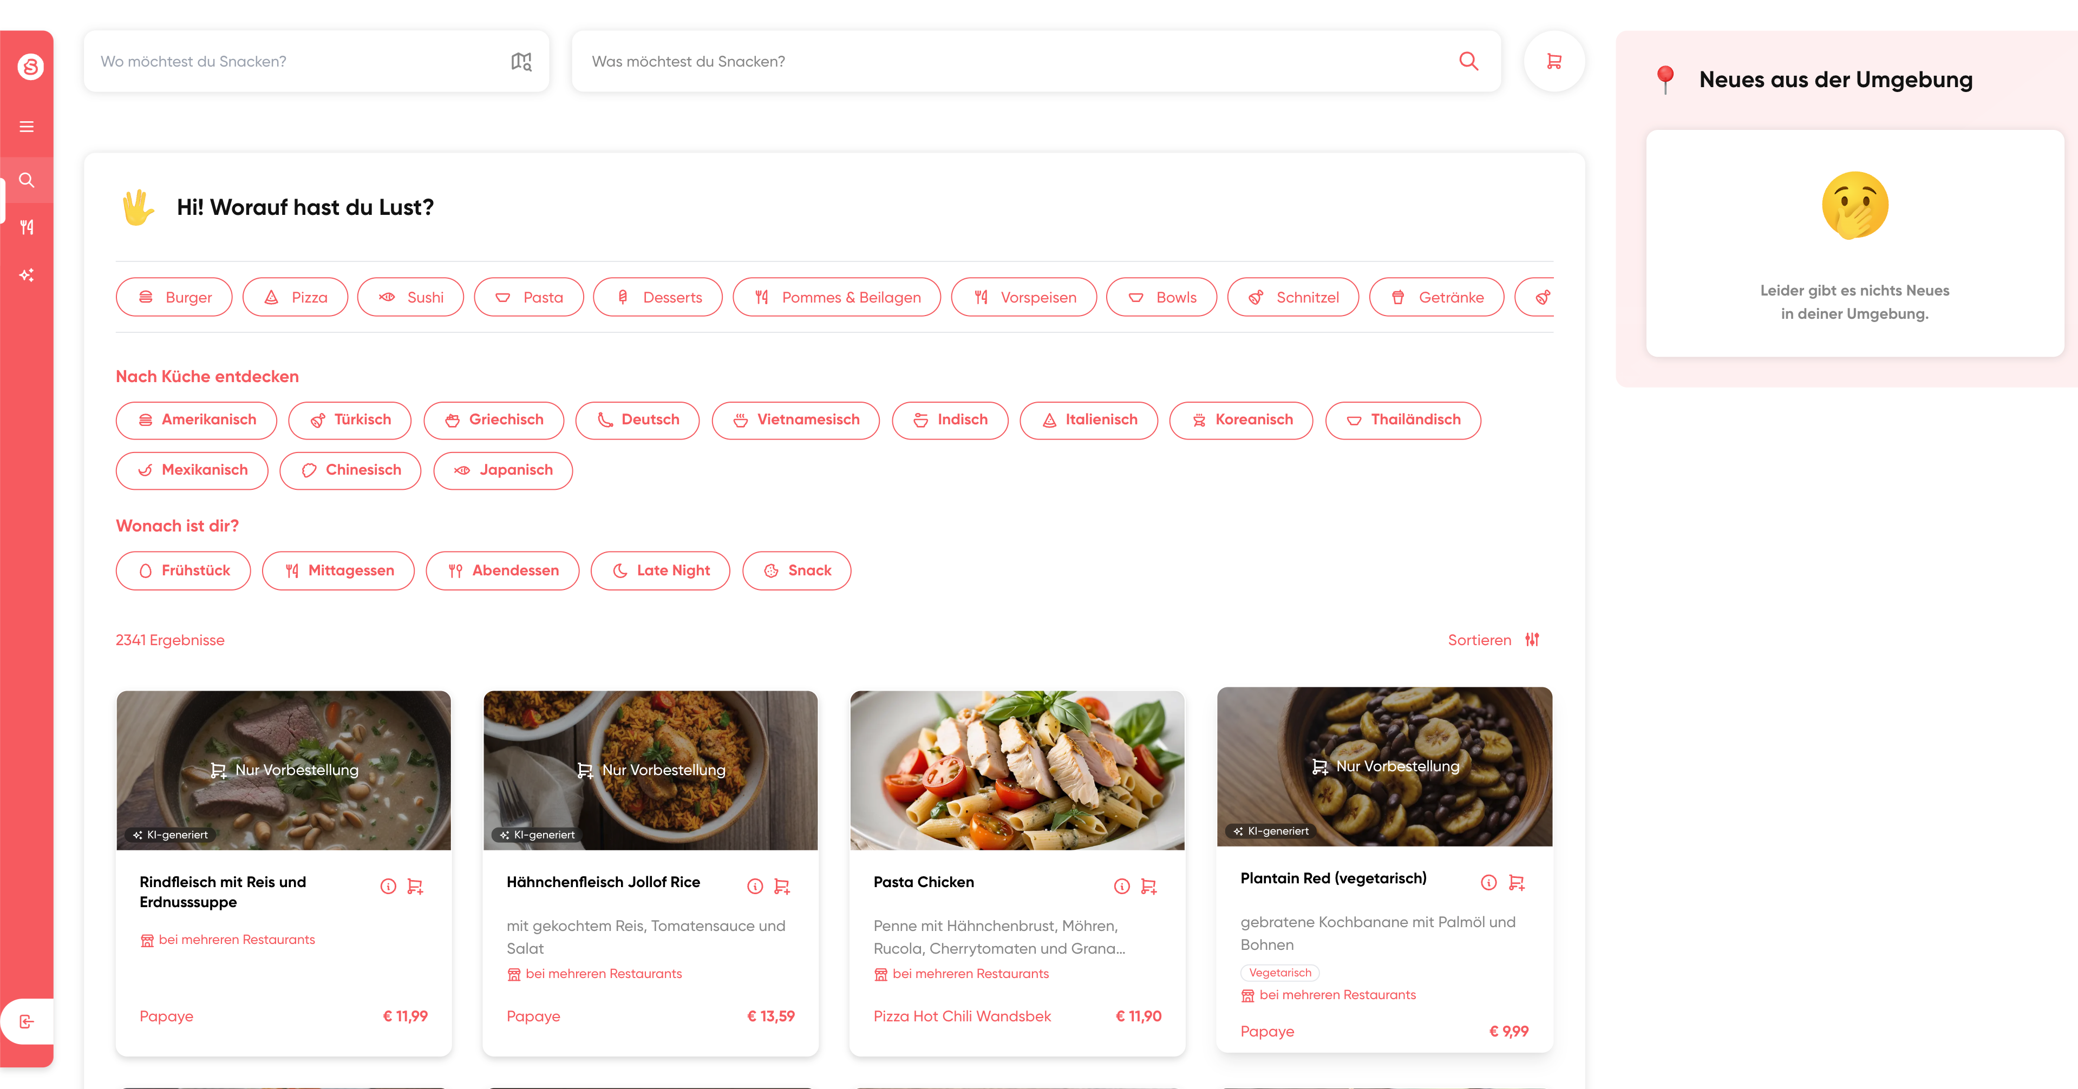Filter by the Burger category chip
The image size is (2078, 1089).
(174, 298)
